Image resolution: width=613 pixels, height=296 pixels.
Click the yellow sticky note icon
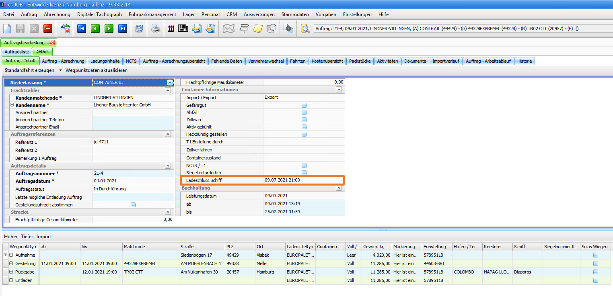coord(258,29)
